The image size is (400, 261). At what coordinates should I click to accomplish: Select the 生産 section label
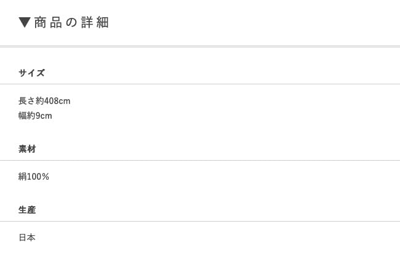27,210
